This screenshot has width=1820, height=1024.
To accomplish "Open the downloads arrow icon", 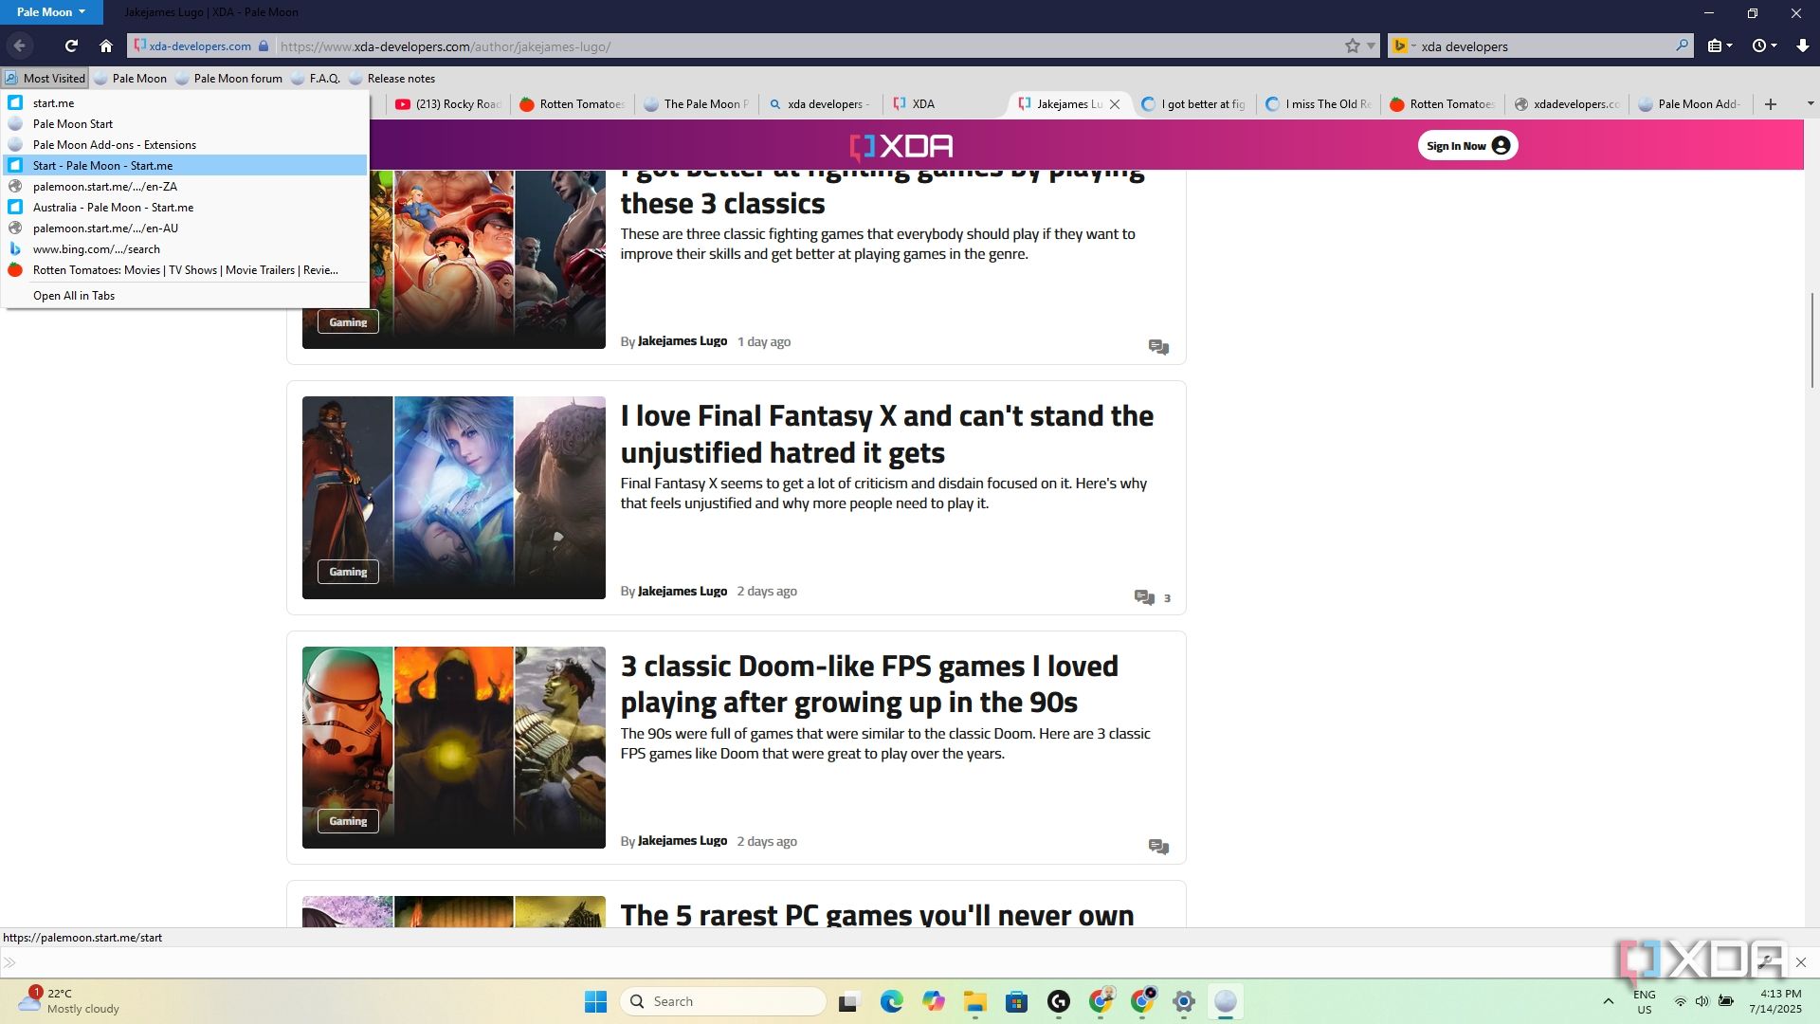I will pyautogui.click(x=1802, y=46).
